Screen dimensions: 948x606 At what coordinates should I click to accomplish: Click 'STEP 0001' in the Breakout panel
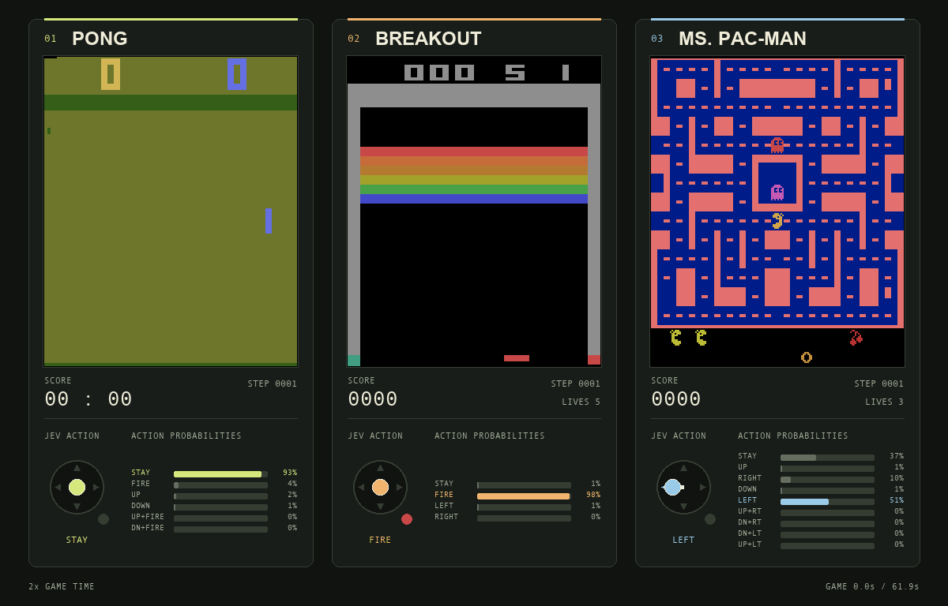coord(576,384)
